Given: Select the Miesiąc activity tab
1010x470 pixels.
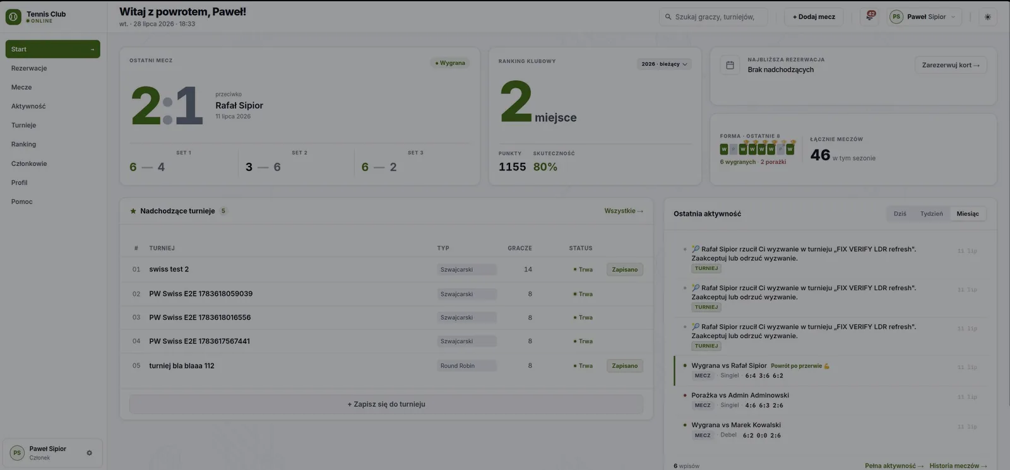Looking at the screenshot, I should (968, 214).
